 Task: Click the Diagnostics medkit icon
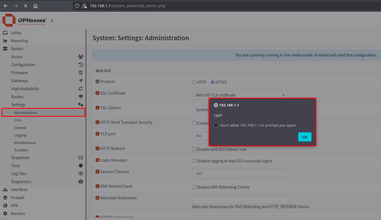click(x=81, y=181)
